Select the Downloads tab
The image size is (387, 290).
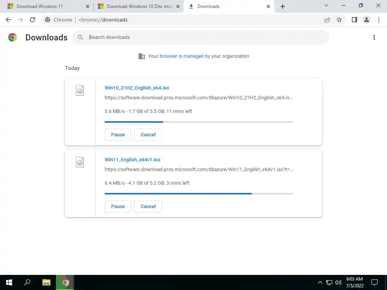[229, 6]
